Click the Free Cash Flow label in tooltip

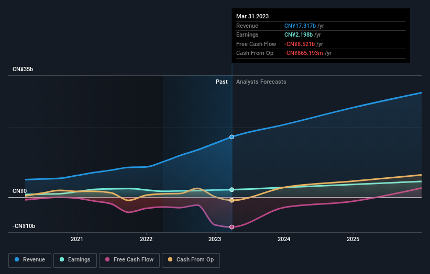tap(256, 44)
